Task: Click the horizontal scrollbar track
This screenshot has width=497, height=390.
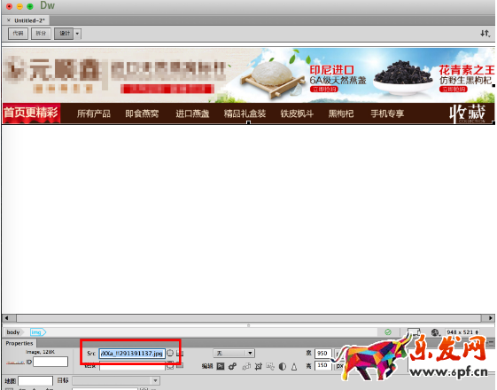Action: point(248,317)
